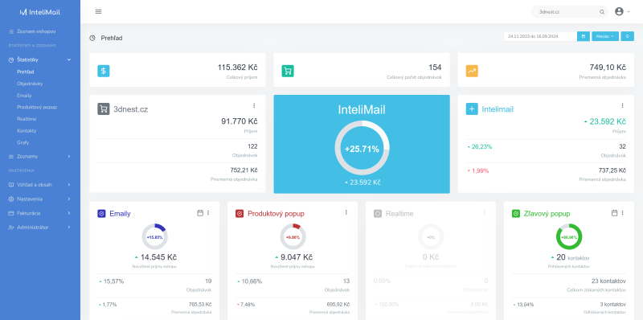Expand the Fakturácia sidebar section
Screen dimensions: 643x320
click(x=39, y=213)
